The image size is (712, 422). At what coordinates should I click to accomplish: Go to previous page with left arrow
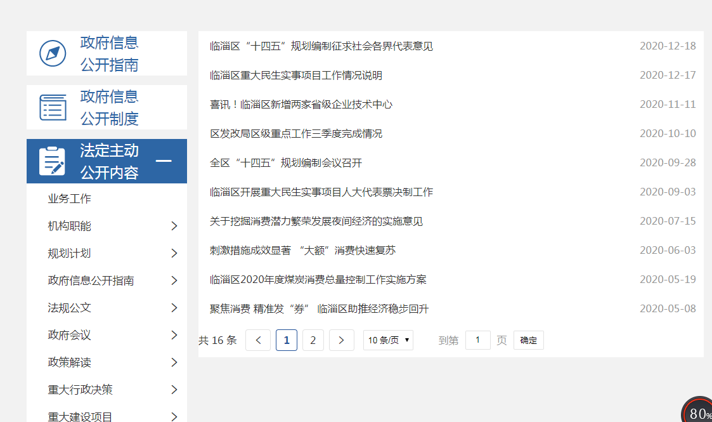tap(258, 340)
